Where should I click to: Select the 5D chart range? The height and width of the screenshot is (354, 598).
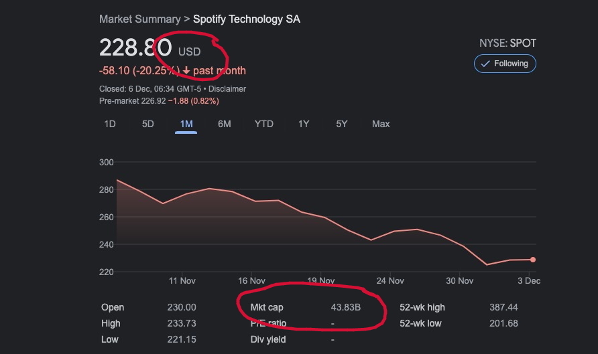pos(148,124)
